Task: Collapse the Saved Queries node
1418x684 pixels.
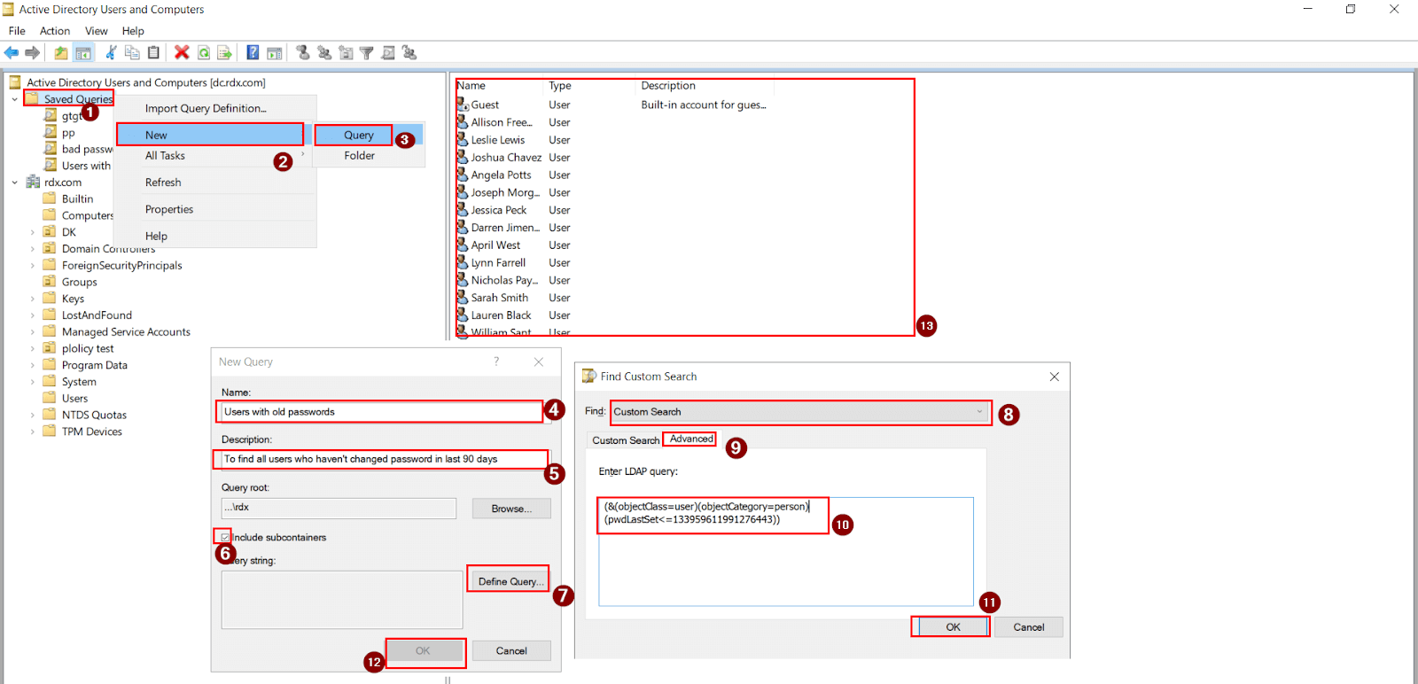Action: (x=14, y=99)
